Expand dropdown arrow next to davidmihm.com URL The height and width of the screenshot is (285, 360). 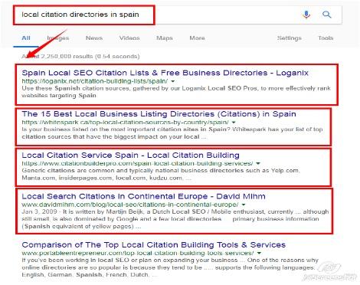click(x=244, y=205)
